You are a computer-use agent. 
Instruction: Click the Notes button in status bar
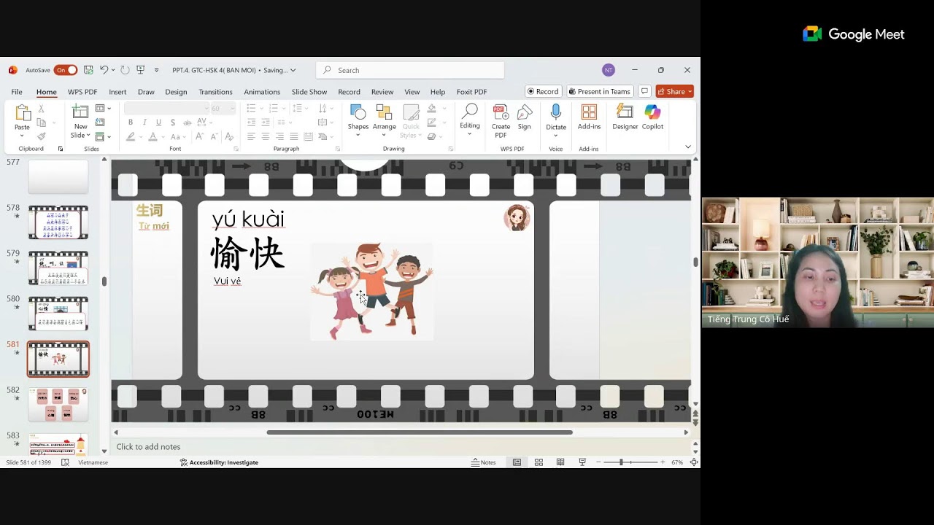tap(483, 462)
